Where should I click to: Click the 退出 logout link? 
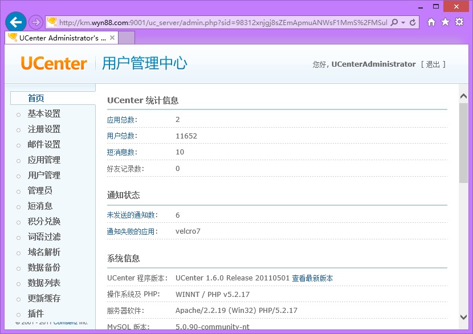[x=433, y=64]
